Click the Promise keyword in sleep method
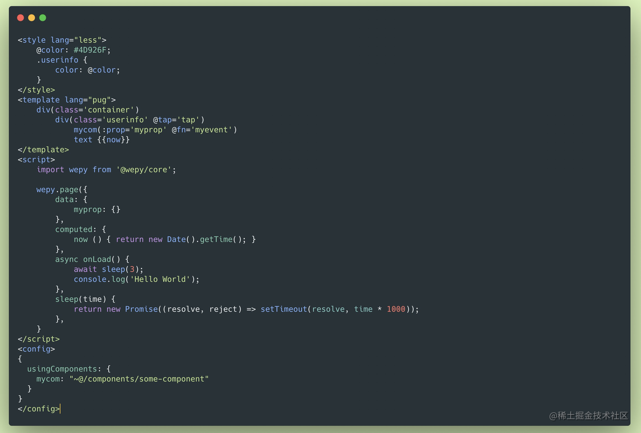The width and height of the screenshot is (641, 433). (141, 309)
